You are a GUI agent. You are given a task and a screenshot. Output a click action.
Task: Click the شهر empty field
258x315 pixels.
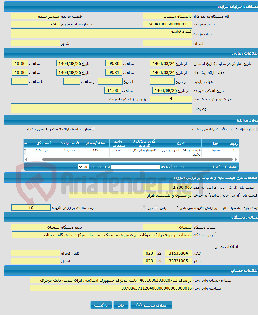point(36,43)
